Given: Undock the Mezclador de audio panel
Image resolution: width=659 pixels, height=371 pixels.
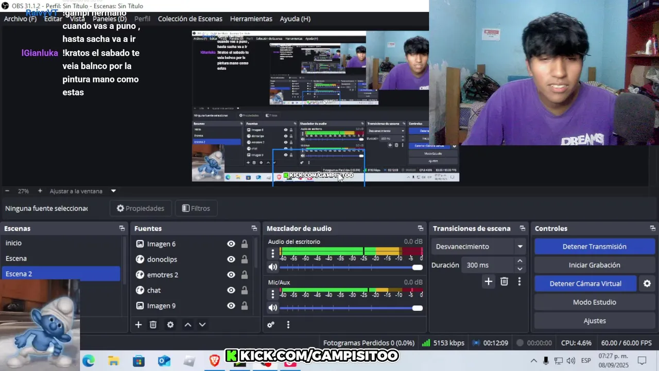Looking at the screenshot, I should point(421,228).
